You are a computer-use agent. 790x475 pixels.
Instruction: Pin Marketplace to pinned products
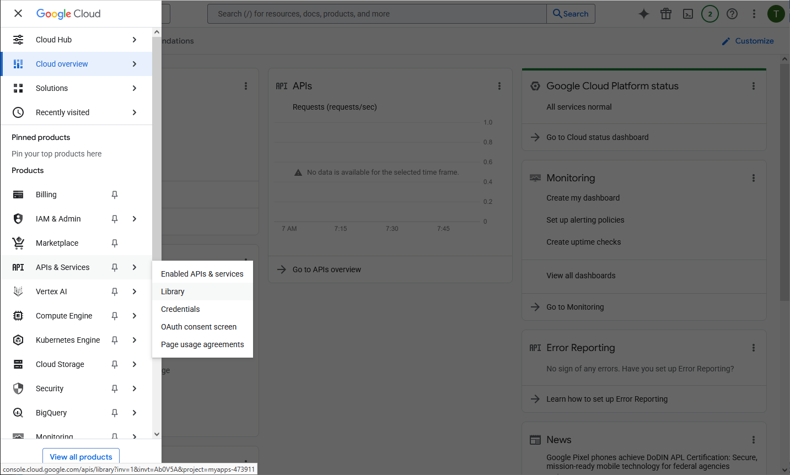tap(115, 243)
